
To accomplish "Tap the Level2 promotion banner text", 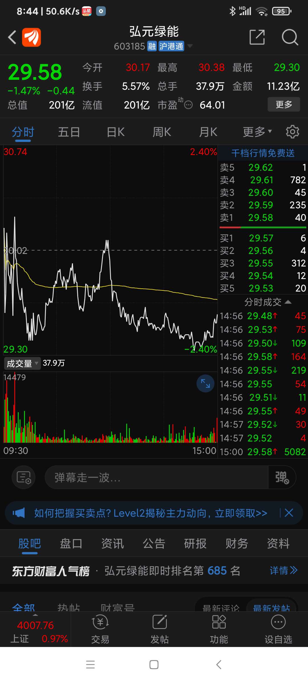I will pos(151,513).
